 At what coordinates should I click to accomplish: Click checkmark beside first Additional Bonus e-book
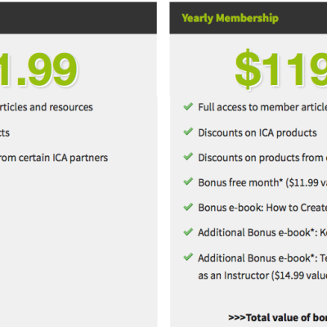(x=188, y=232)
